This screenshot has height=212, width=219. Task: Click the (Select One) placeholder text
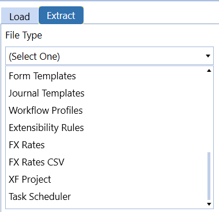35,56
